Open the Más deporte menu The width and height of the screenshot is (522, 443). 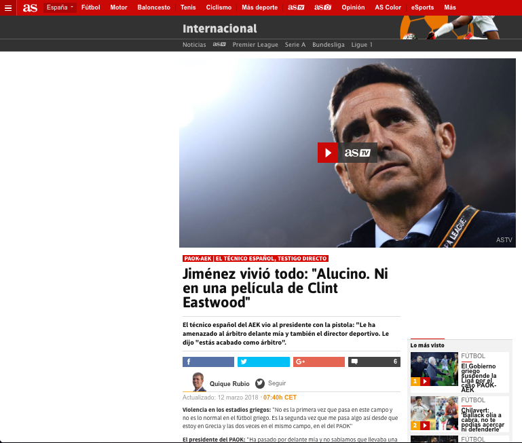tap(260, 7)
